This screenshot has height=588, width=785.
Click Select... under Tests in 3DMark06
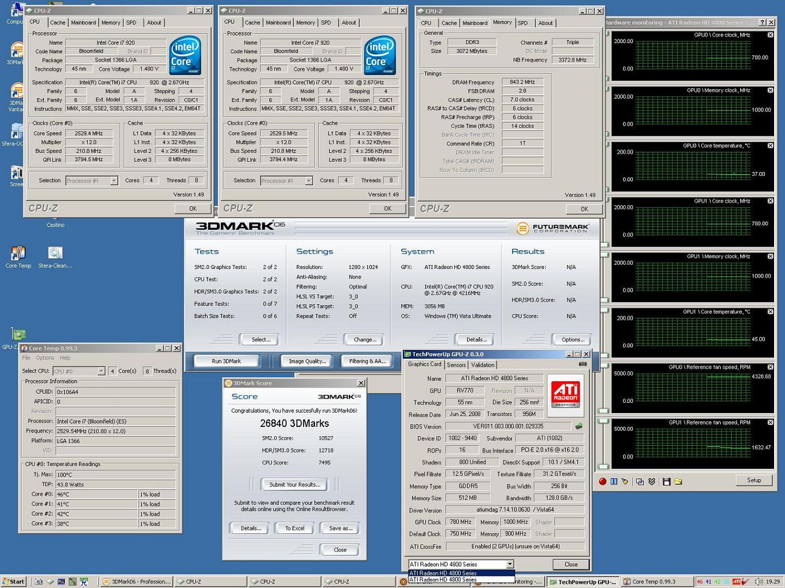point(261,340)
